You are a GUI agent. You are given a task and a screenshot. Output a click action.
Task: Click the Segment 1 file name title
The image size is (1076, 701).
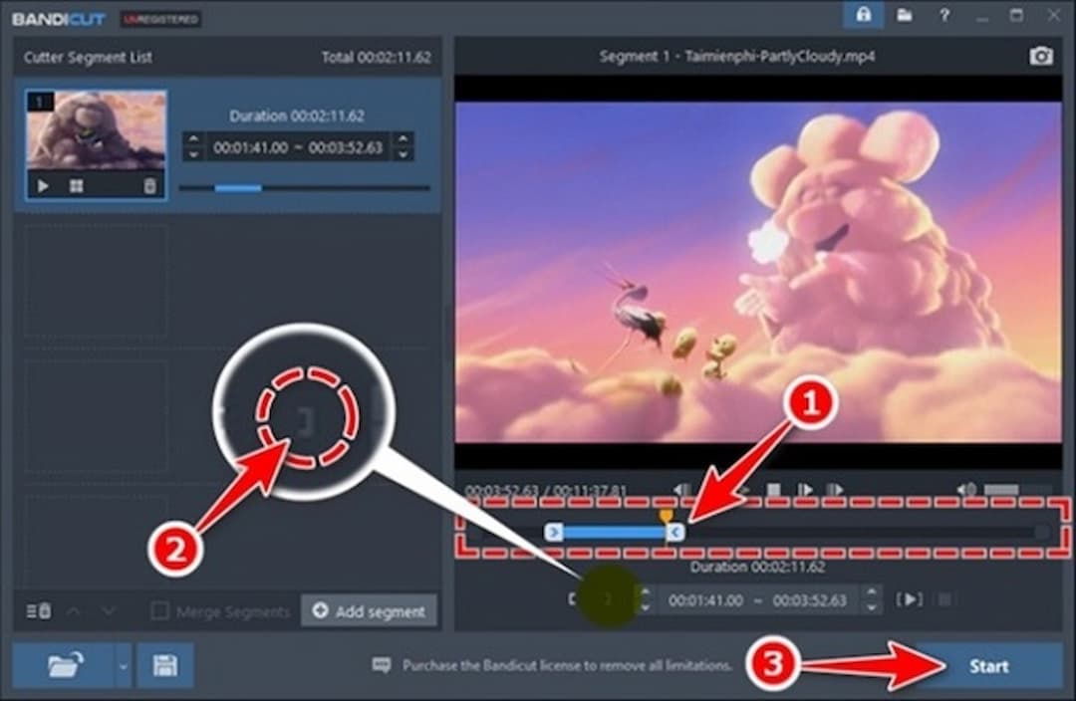(x=737, y=56)
